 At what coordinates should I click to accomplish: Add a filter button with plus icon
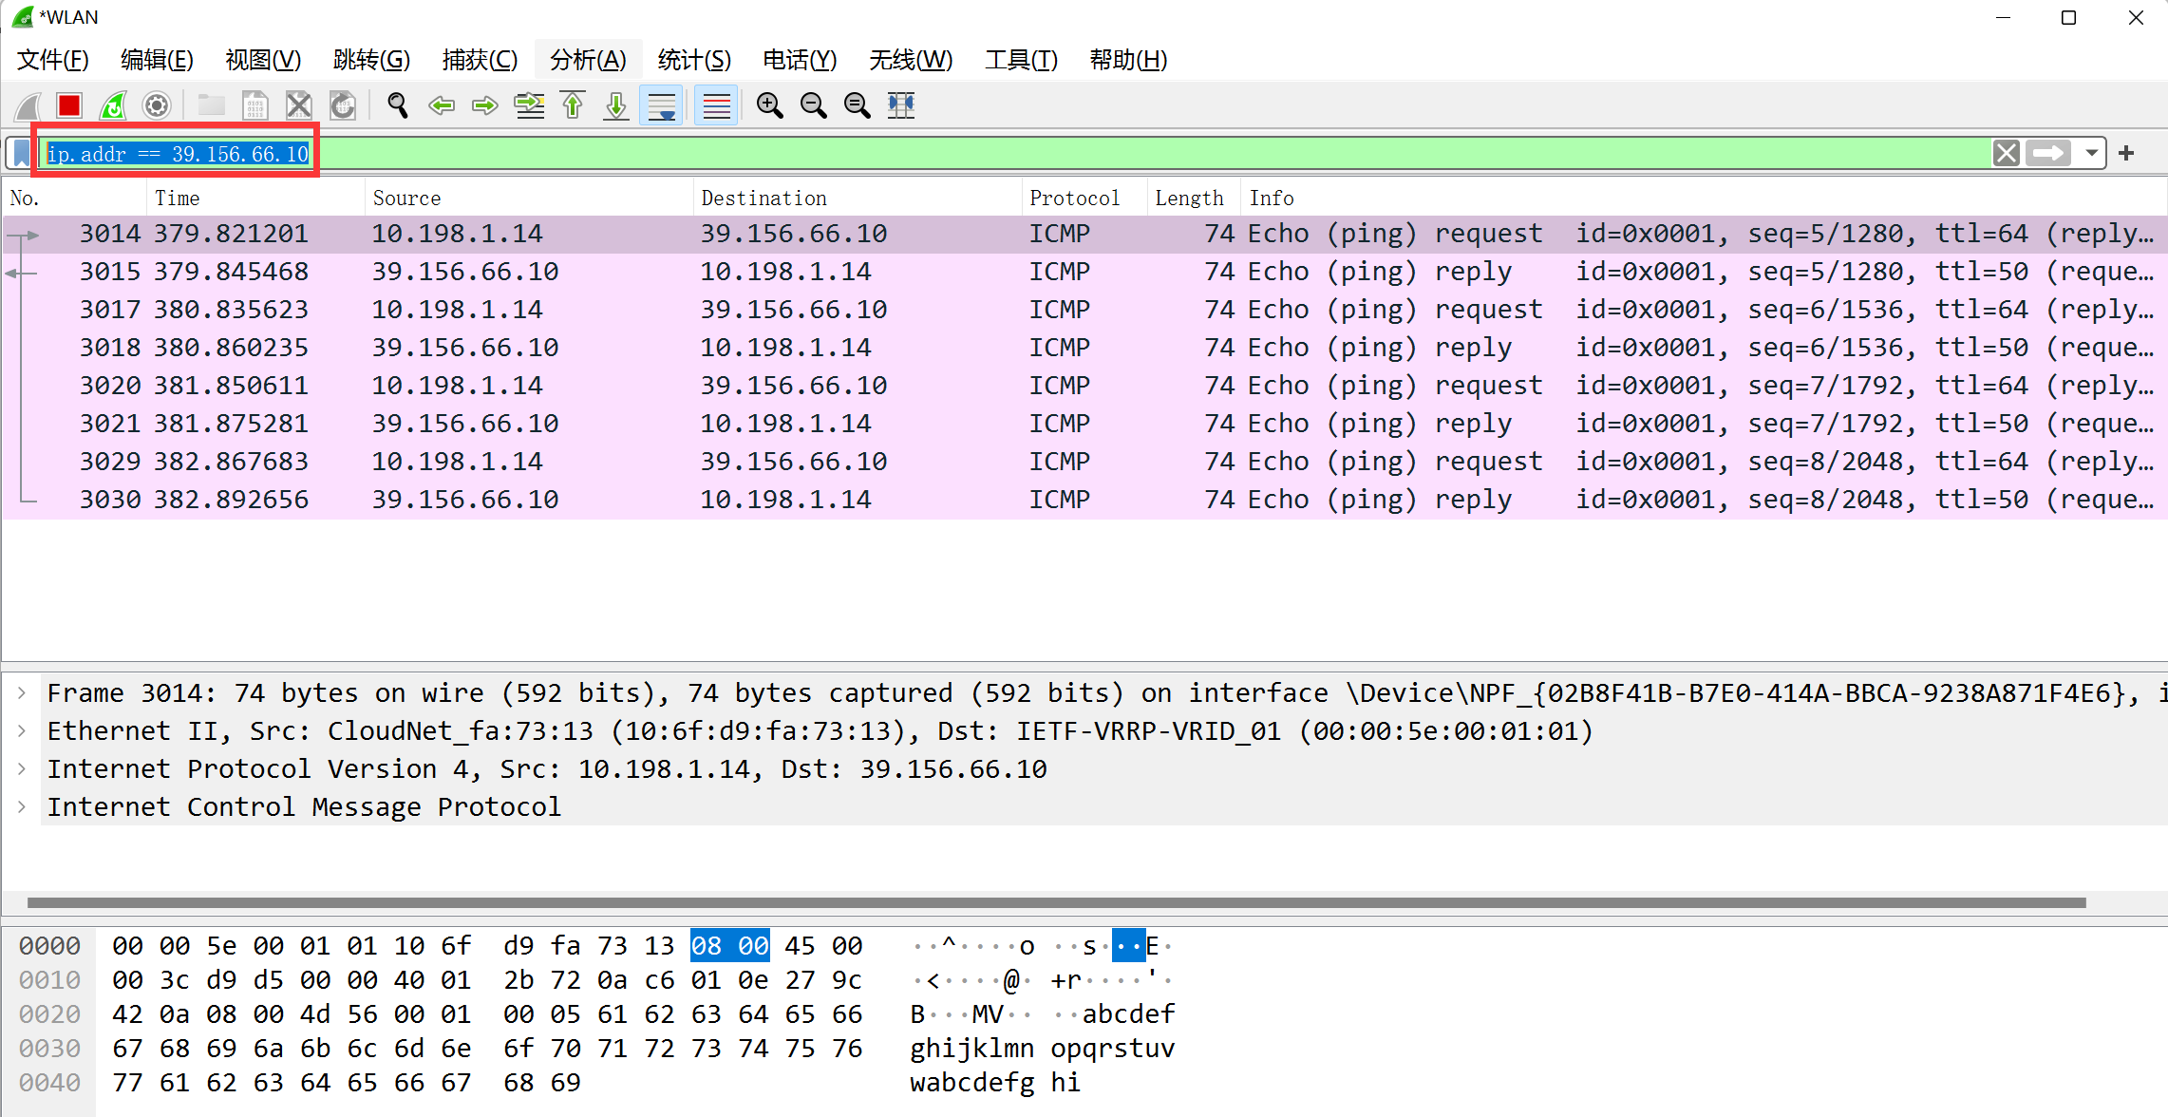tap(2127, 153)
